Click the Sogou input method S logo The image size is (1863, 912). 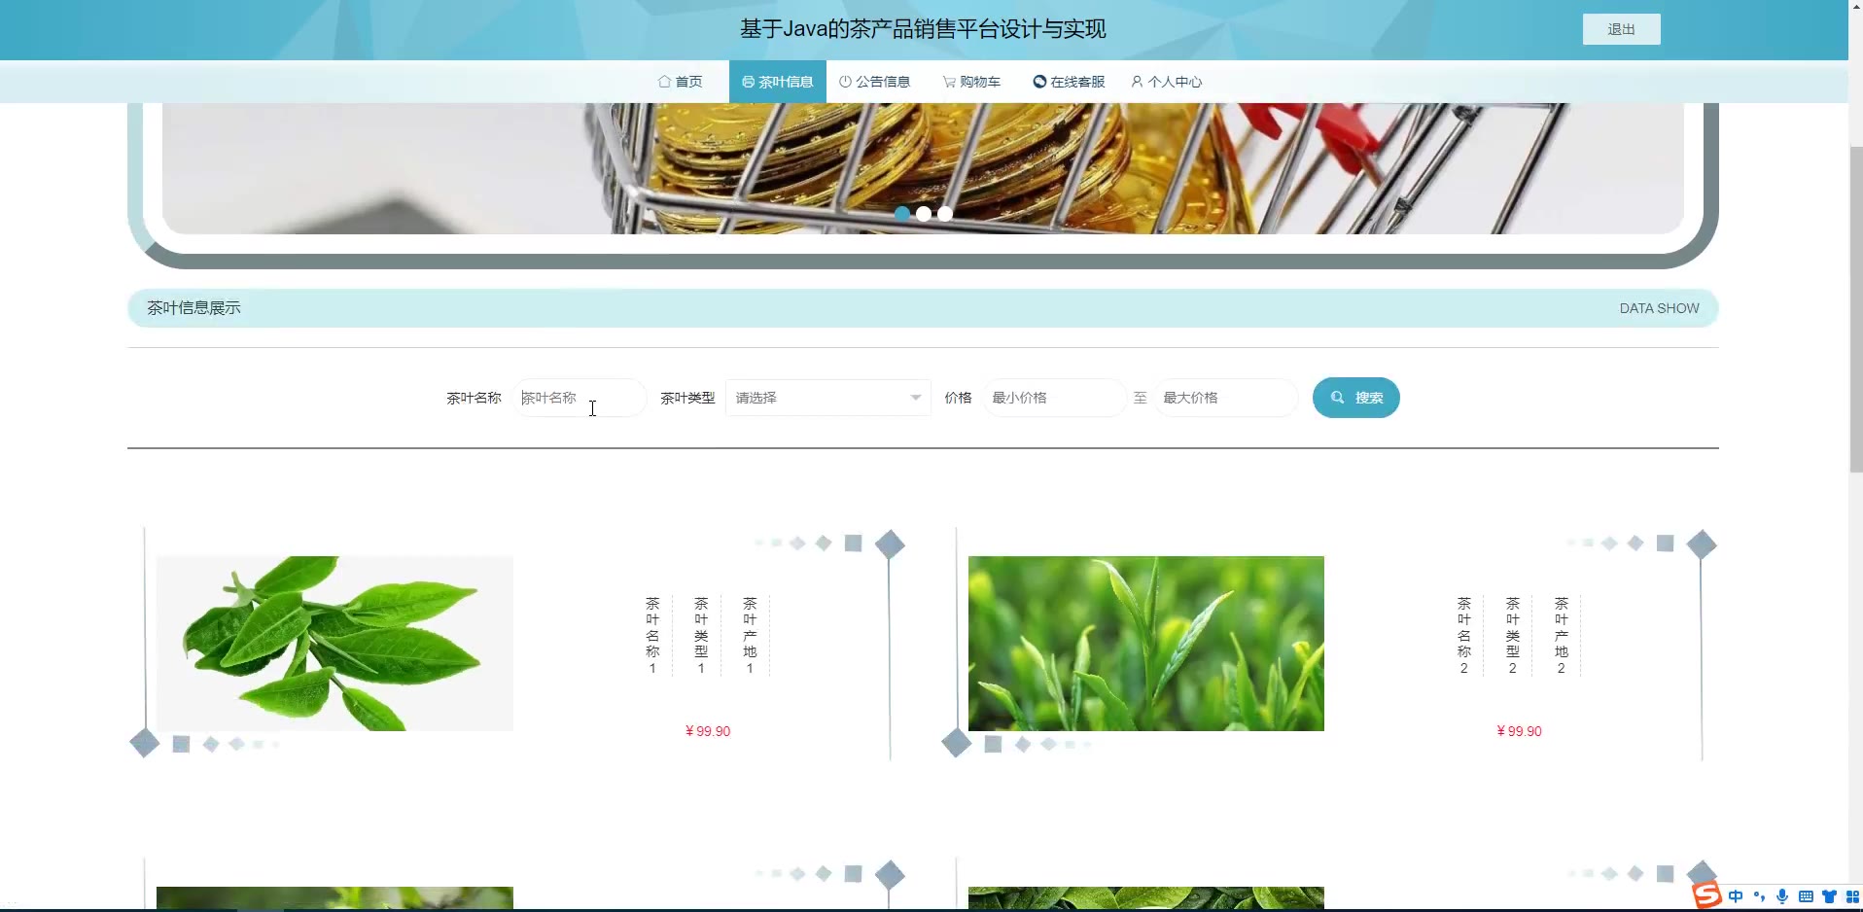click(1707, 895)
